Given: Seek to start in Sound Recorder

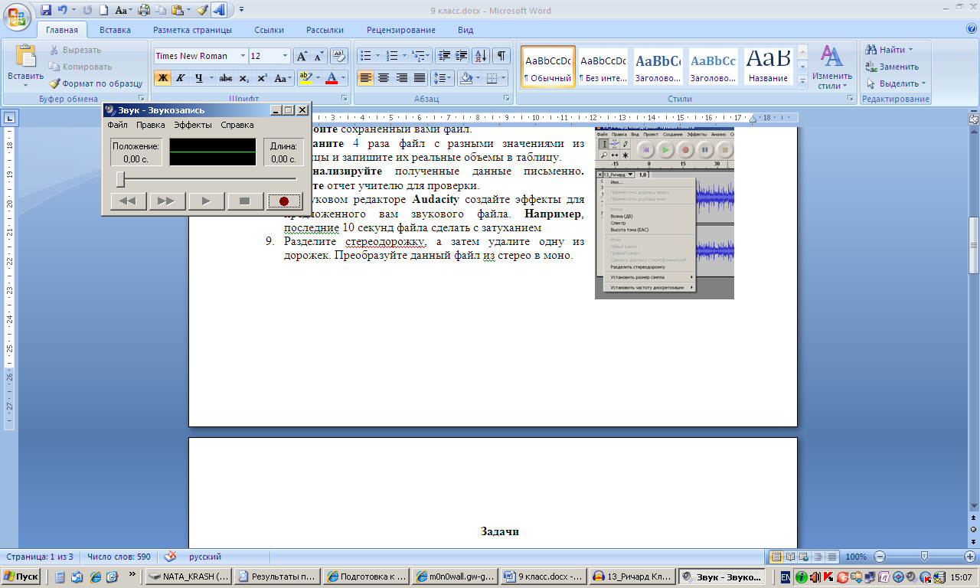Looking at the screenshot, I should 128,201.
